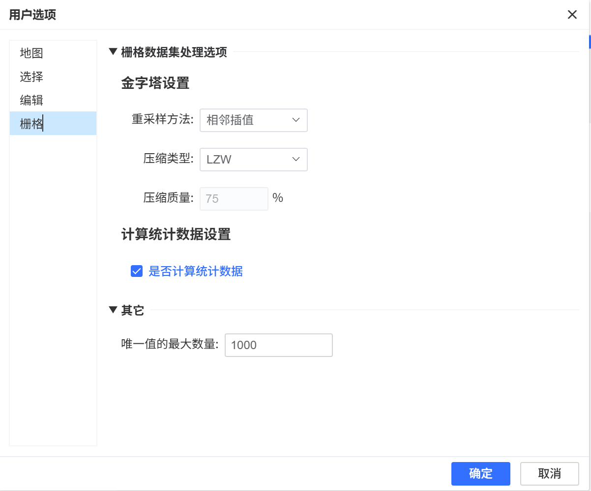591x491 pixels.
Task: Click the 栅格数据集处理选项 section header text
Action: [174, 52]
